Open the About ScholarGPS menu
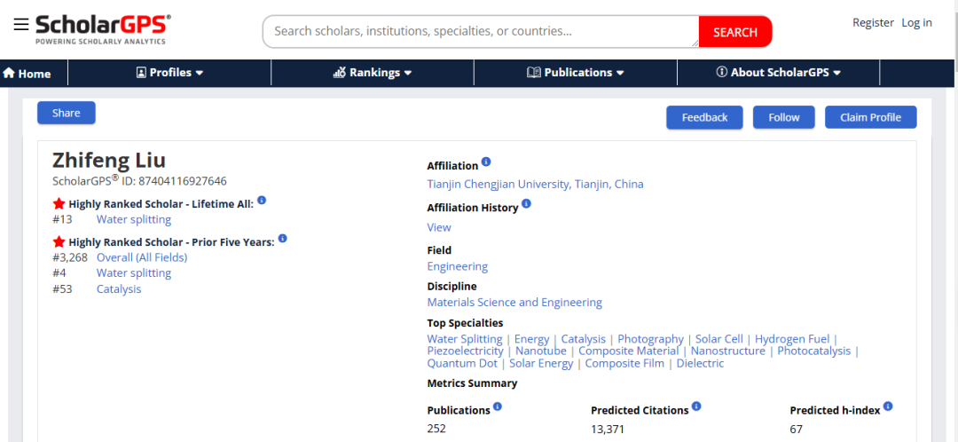This screenshot has height=442, width=958. pyautogui.click(x=778, y=73)
